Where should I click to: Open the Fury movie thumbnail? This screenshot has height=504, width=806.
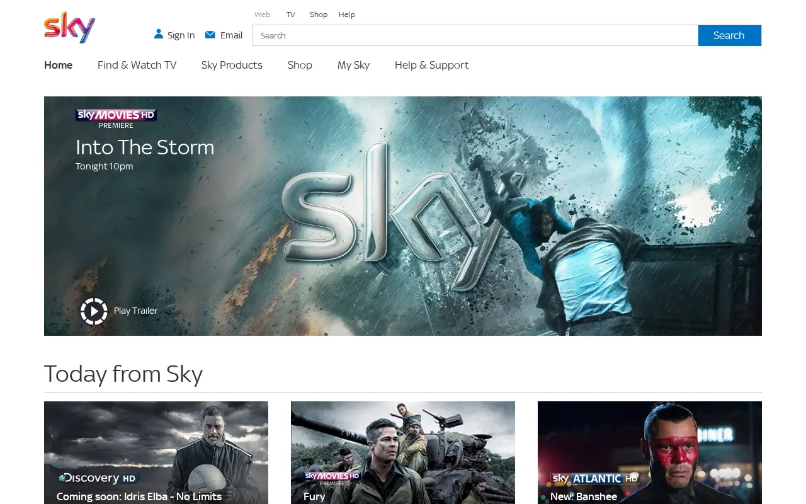click(x=403, y=453)
